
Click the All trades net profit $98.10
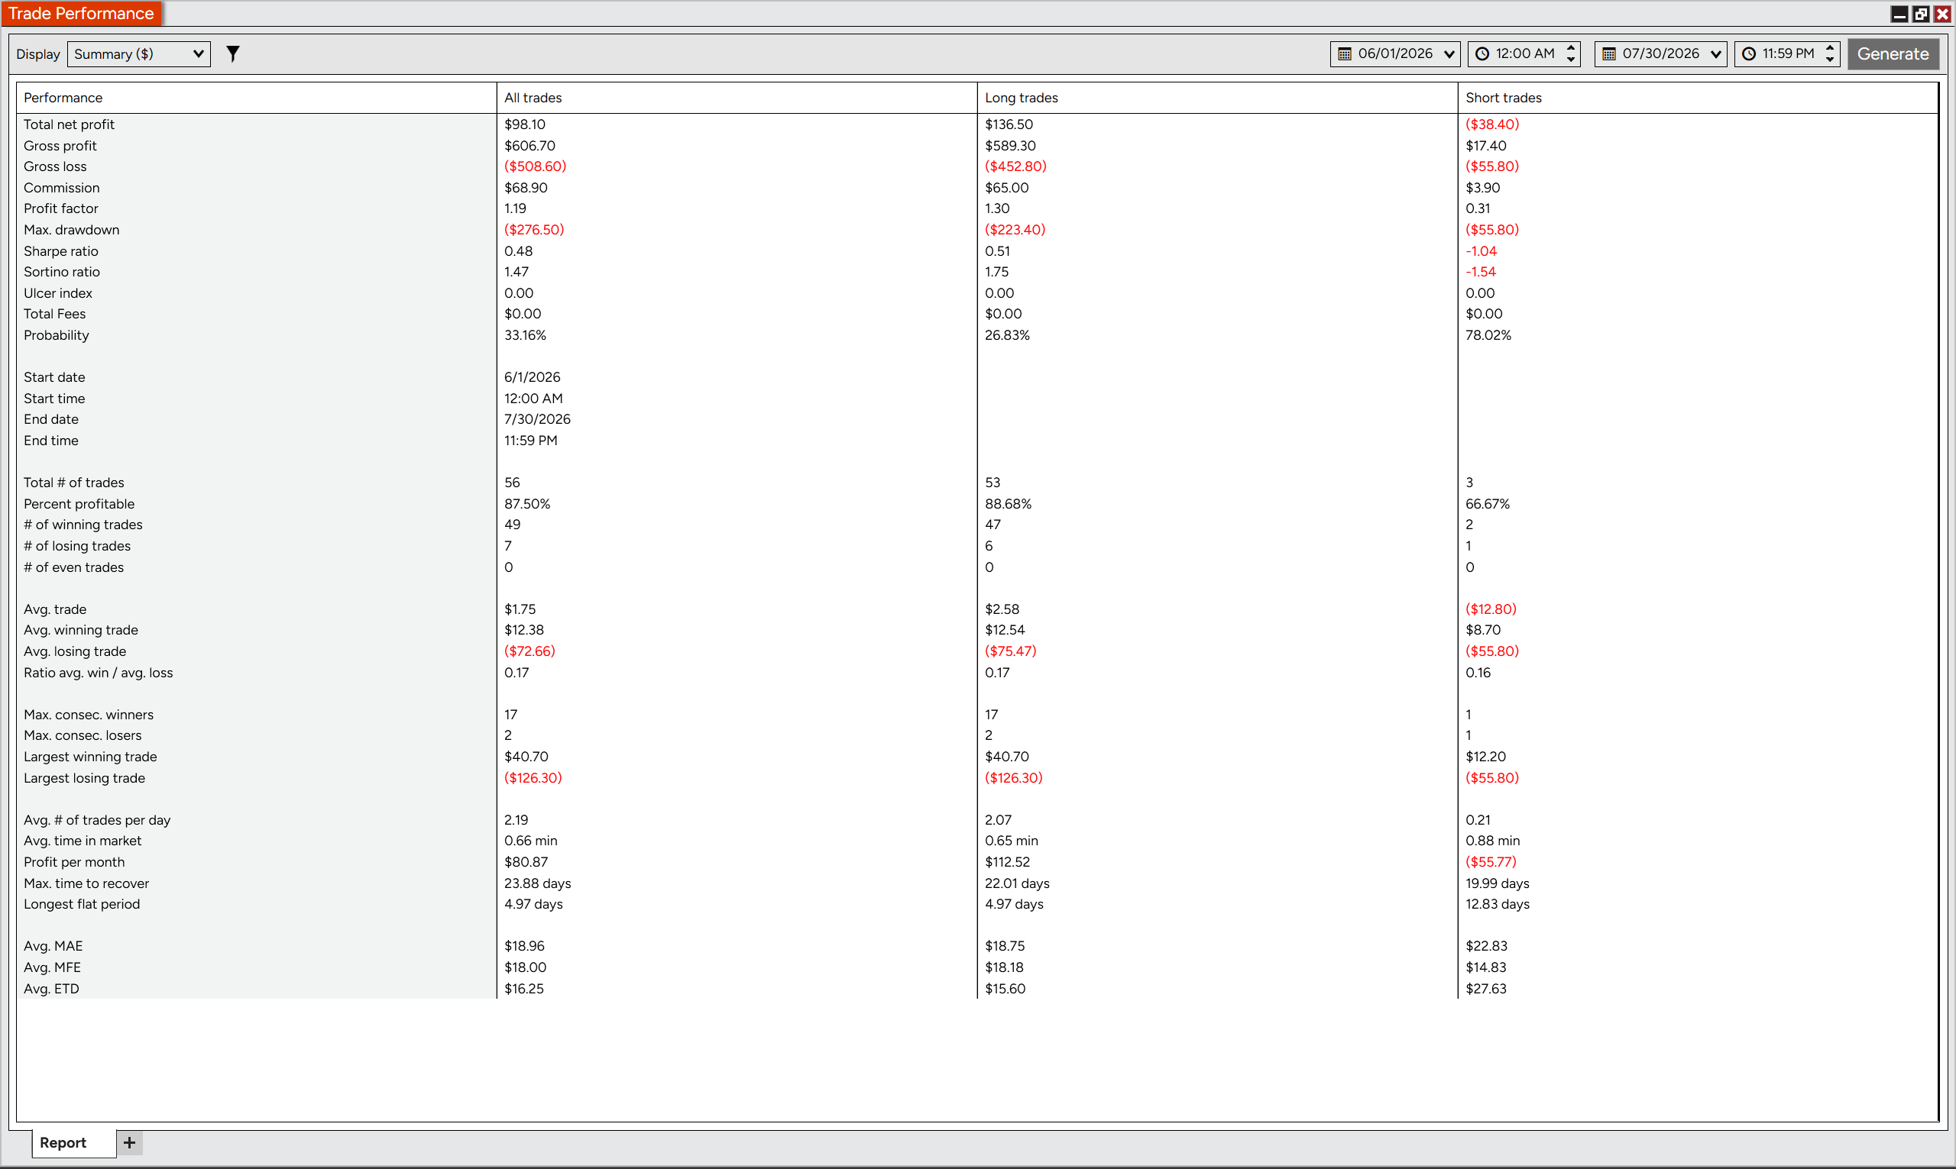click(525, 124)
